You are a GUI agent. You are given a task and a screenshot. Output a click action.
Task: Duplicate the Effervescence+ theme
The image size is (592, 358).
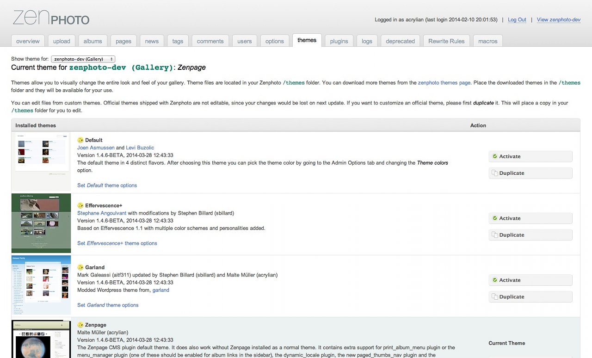coord(530,235)
